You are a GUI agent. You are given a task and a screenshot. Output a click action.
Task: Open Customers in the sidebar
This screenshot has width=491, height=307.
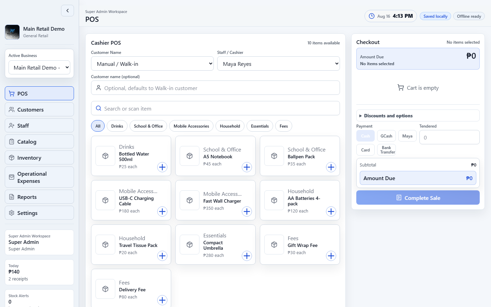(39, 109)
